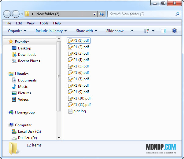Click the Local Disk (C:) drive icon
The height and width of the screenshot is (159, 184).
coord(14,131)
